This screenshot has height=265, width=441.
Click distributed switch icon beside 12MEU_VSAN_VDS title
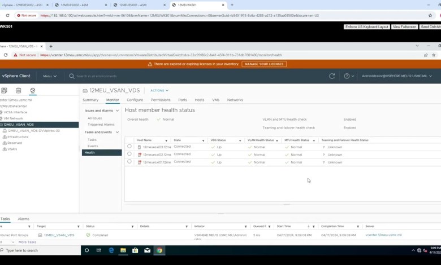pos(85,91)
